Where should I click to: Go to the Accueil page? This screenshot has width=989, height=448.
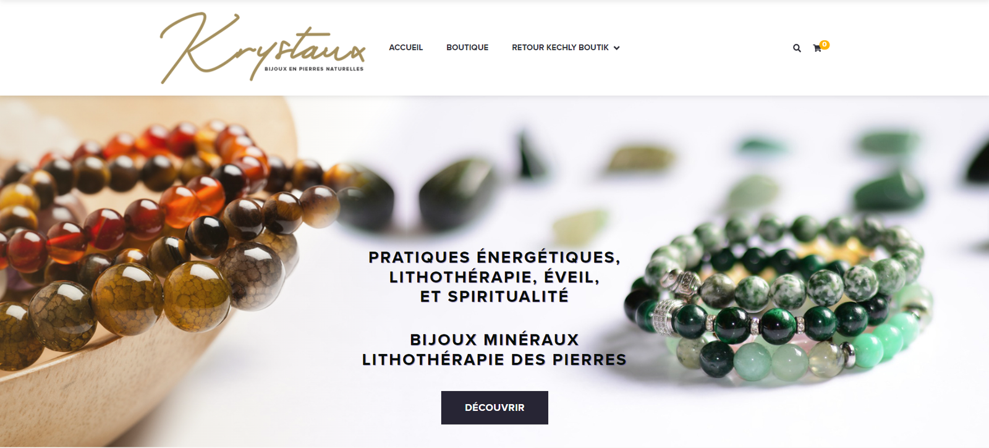tap(405, 48)
